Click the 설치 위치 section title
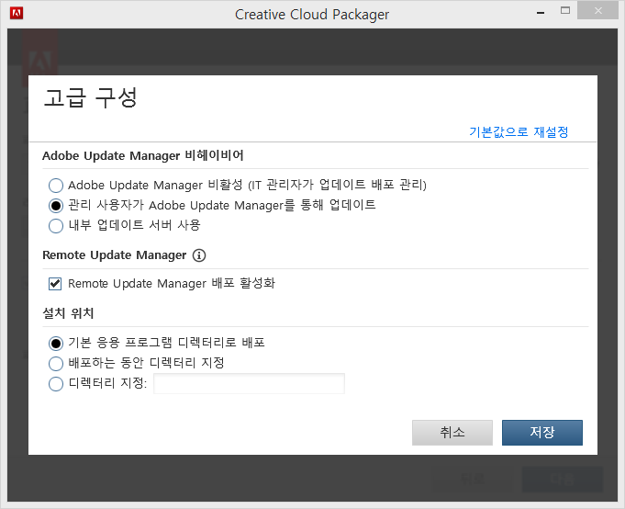Viewport: 625px width, 509px height. [x=68, y=313]
